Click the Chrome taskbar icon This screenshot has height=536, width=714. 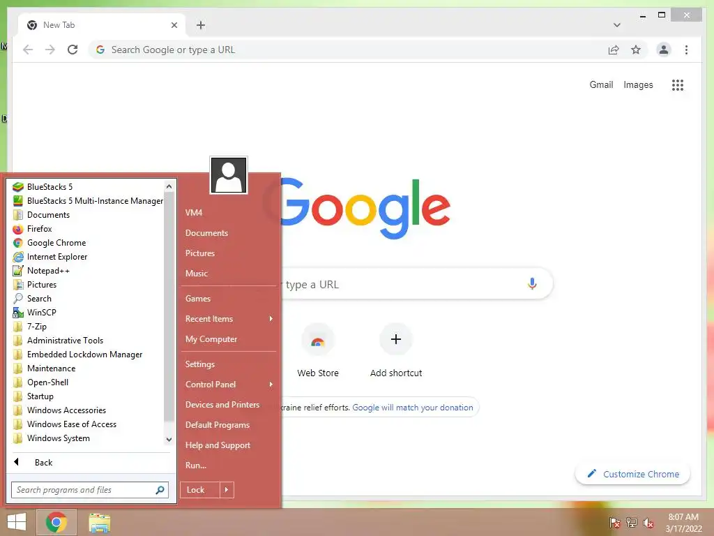(56, 522)
